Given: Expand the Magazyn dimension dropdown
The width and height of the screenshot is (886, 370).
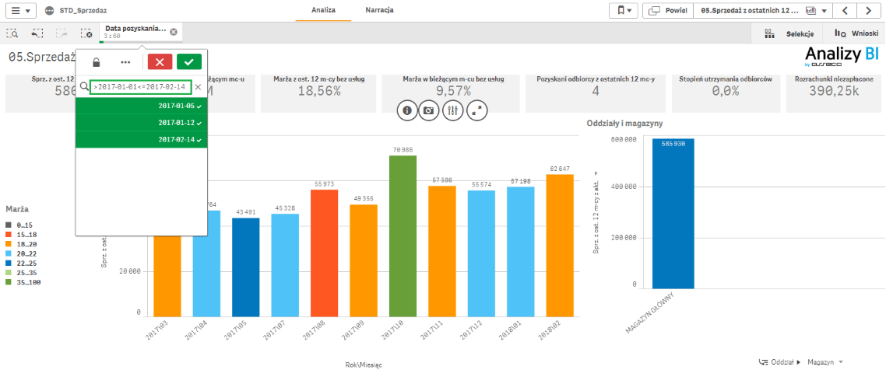Looking at the screenshot, I should pos(825,361).
